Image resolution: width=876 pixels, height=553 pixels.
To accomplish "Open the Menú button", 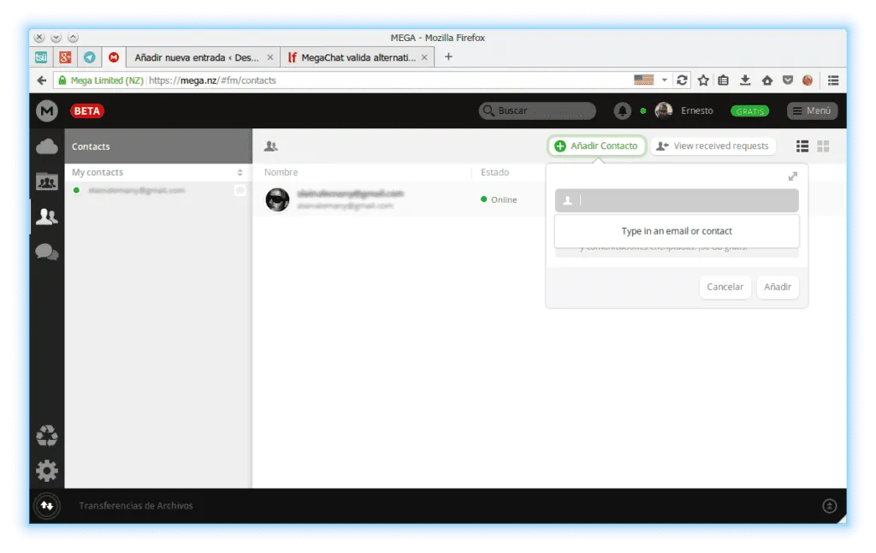I will 813,110.
